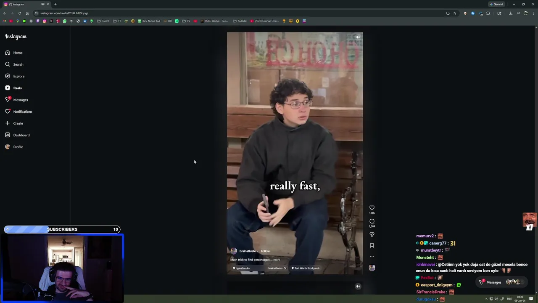Click the ENG language indicator in the taskbar
The width and height of the screenshot is (538, 303).
coord(509,299)
